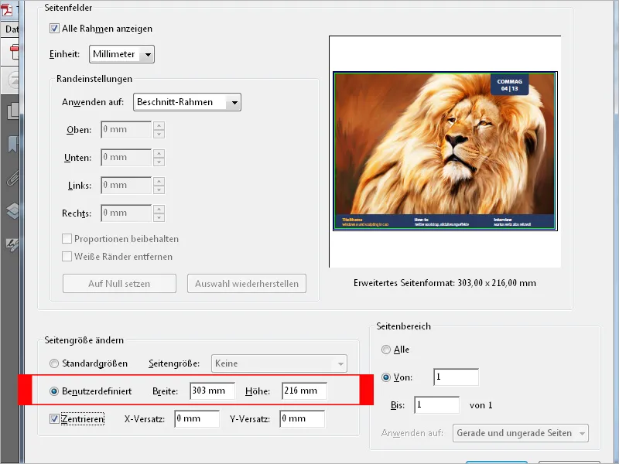Click the Auf Null setzen button

coord(119,284)
